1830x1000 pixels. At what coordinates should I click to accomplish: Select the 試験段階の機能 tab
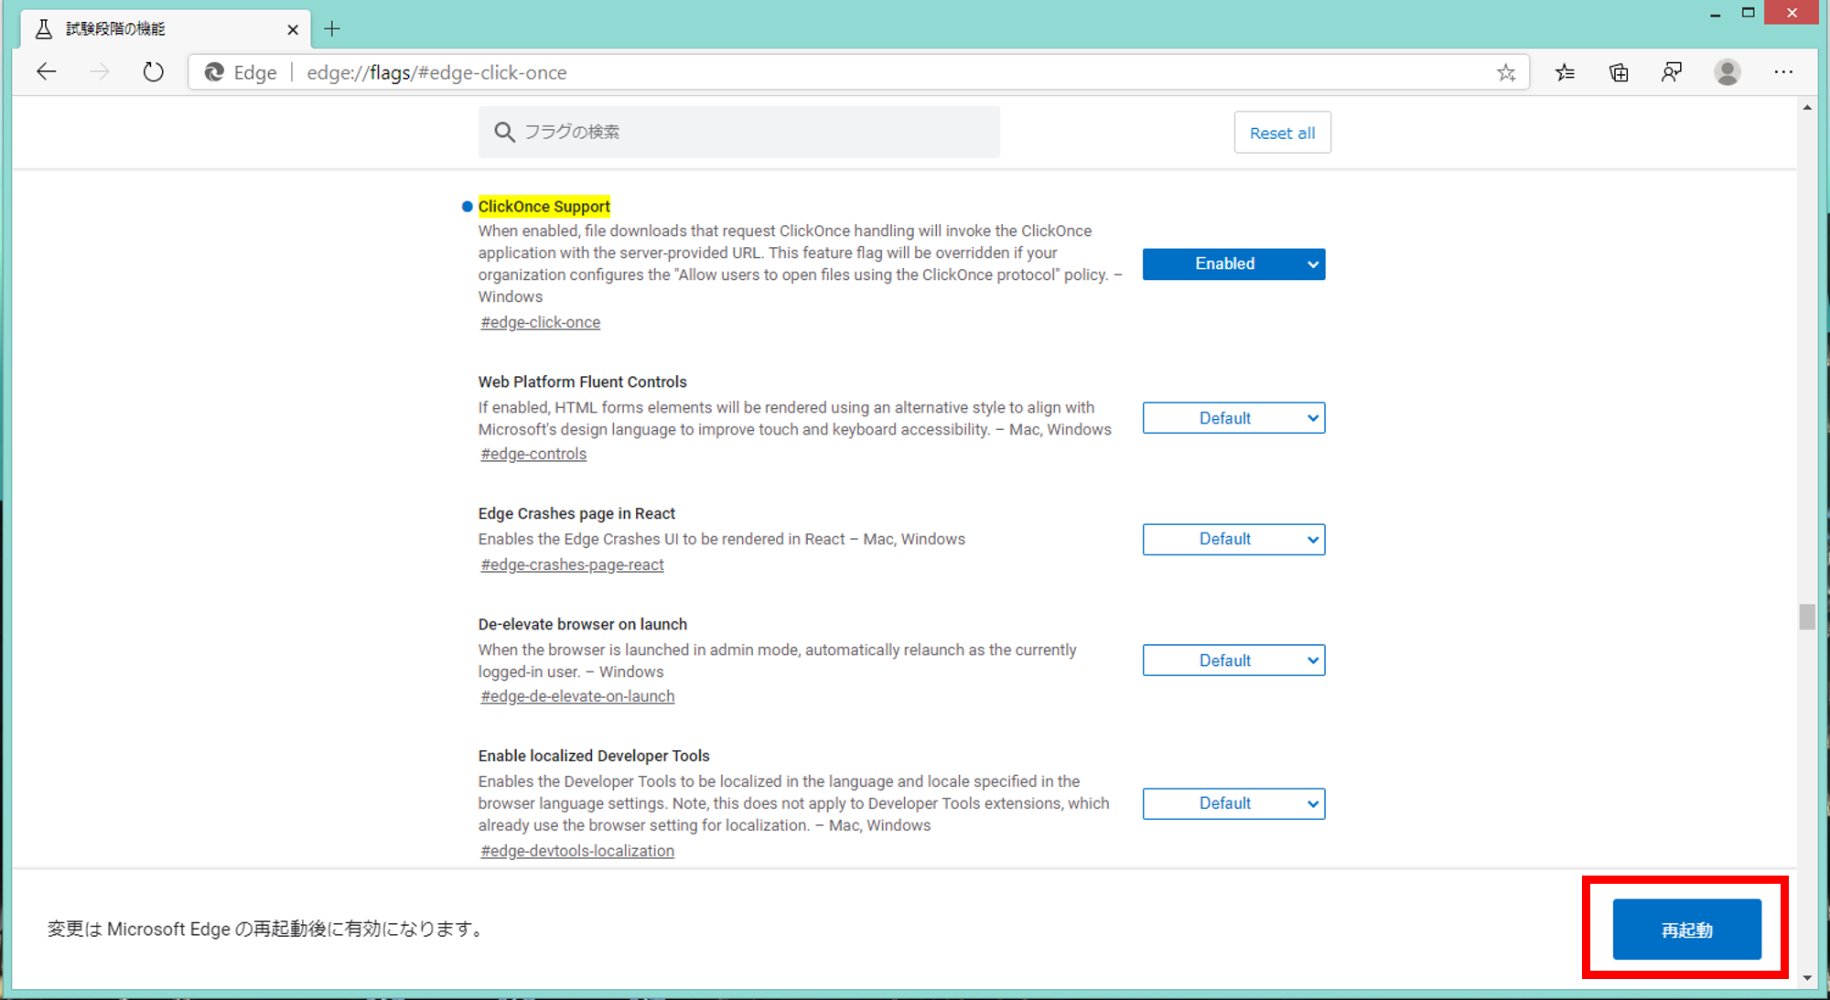pyautogui.click(x=165, y=29)
